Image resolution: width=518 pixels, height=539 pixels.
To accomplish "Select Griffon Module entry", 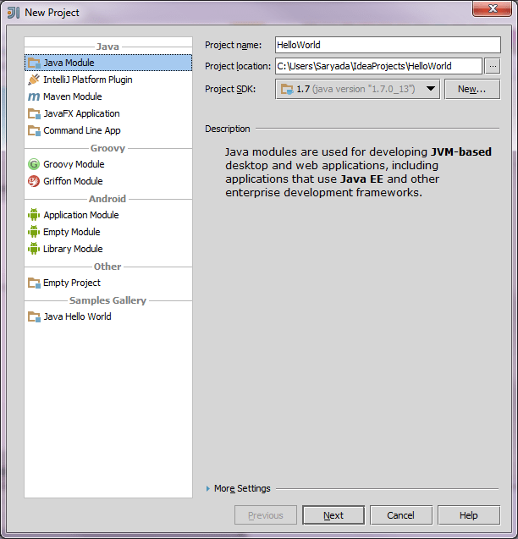I will click(x=108, y=181).
